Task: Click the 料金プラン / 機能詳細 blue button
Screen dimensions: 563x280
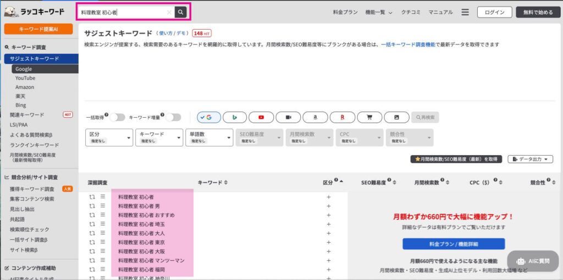Action: point(454,244)
